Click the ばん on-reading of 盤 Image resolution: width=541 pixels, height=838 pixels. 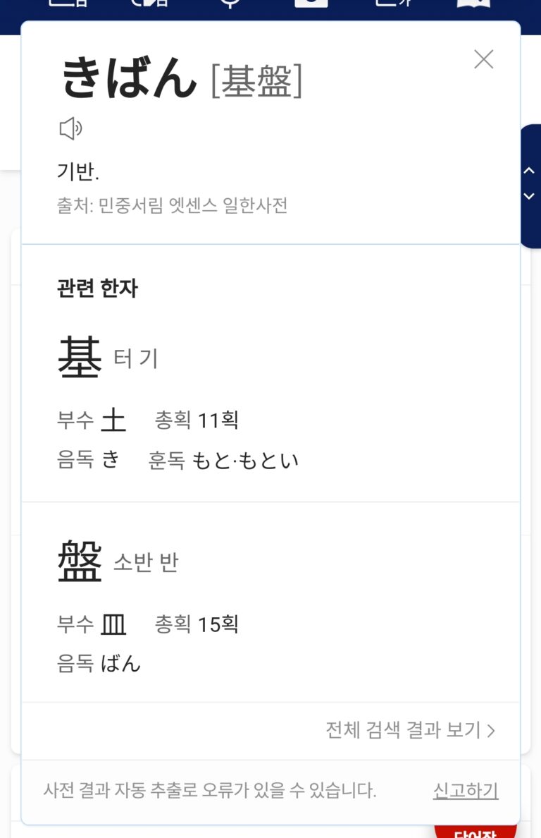point(120,663)
